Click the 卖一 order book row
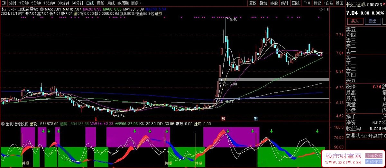This screenshot has height=168, width=386. 366,52
